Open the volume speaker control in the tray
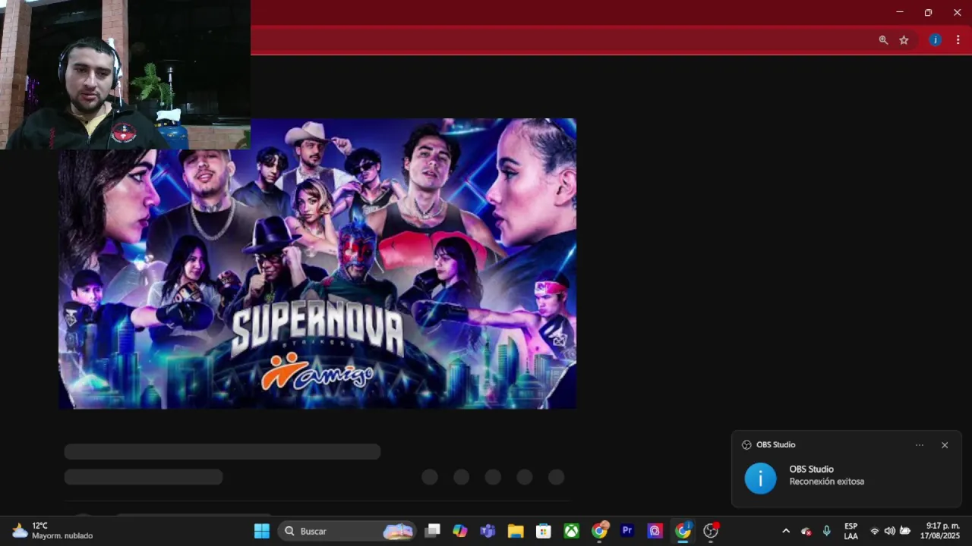Image resolution: width=972 pixels, height=546 pixels. 889,531
